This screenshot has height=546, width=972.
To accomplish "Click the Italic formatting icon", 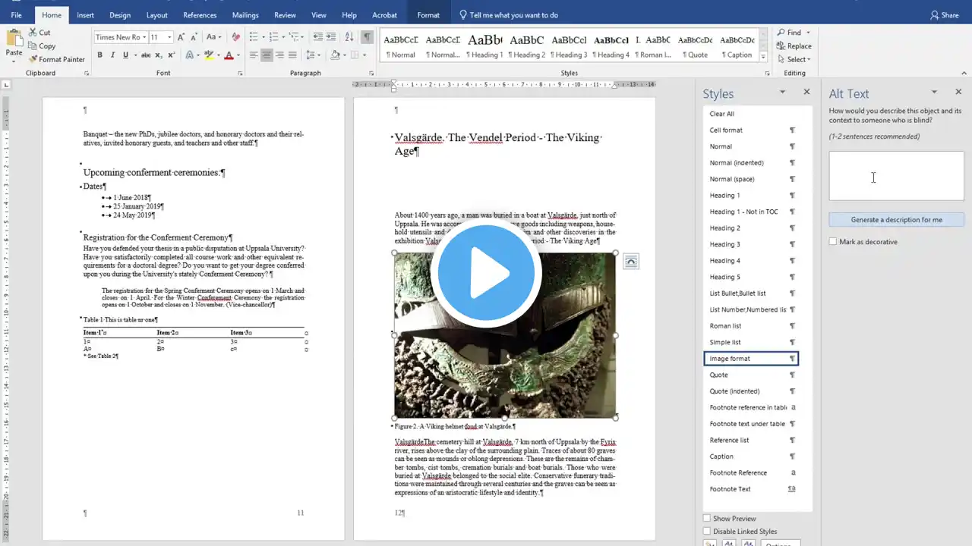I will click(x=112, y=55).
